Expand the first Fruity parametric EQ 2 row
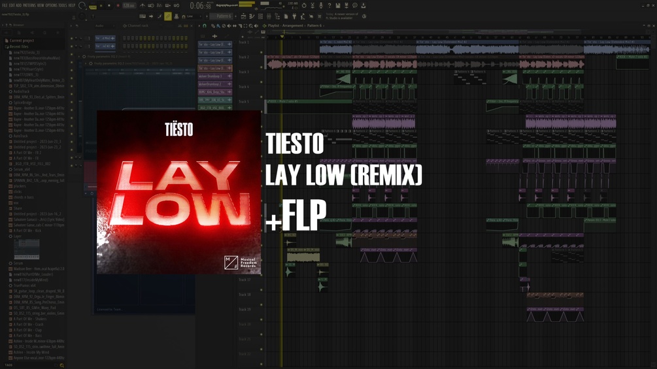Viewport: 657px width, 369px height. (78, 56)
